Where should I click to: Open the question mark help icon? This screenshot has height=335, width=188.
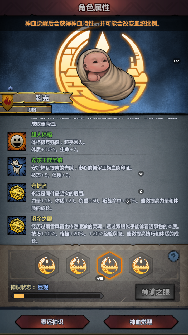coord(174,256)
